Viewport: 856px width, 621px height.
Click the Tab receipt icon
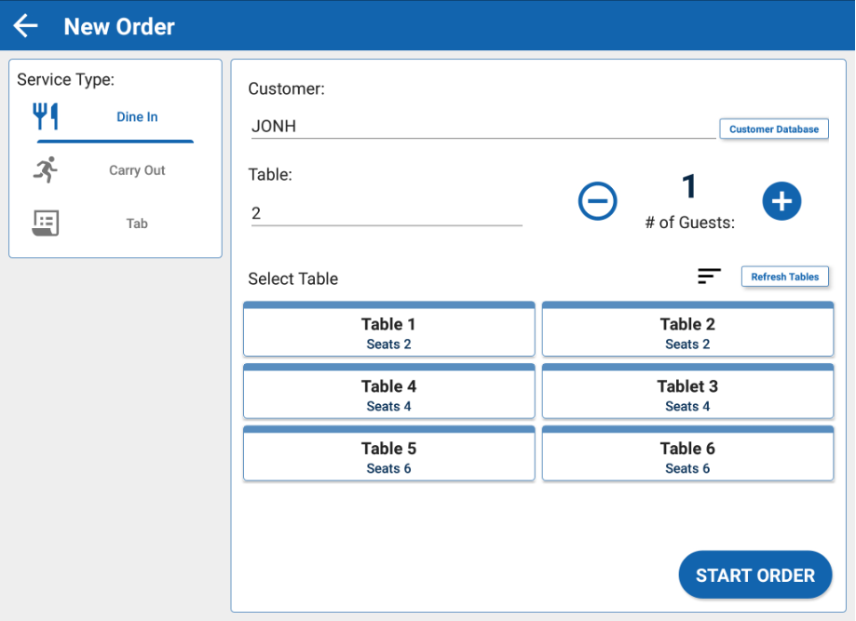pyautogui.click(x=45, y=223)
